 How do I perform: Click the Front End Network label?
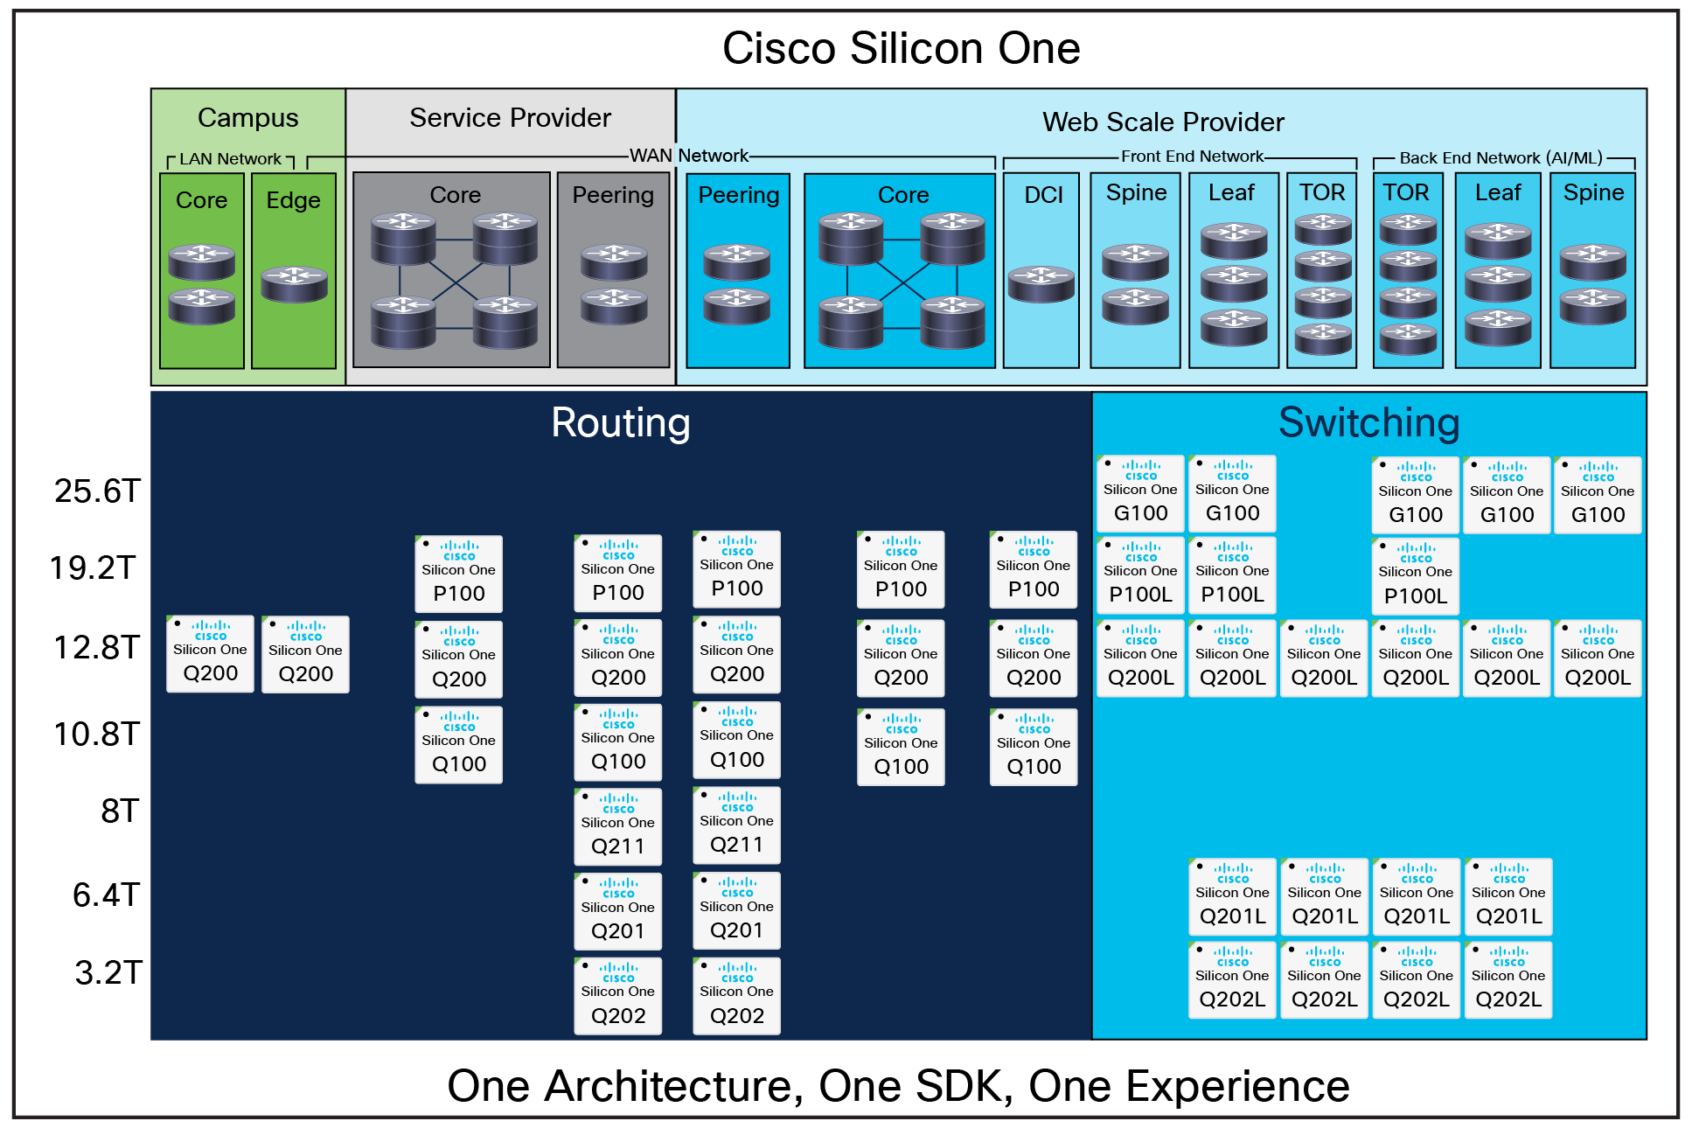(1193, 157)
